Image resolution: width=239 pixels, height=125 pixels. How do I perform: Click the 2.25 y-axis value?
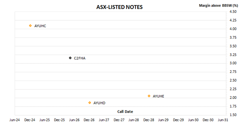(x=233, y=89)
